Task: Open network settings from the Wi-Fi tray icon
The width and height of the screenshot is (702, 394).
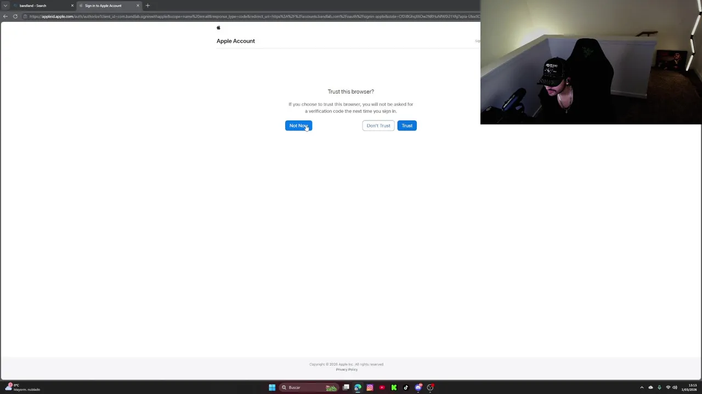Action: 668,387
